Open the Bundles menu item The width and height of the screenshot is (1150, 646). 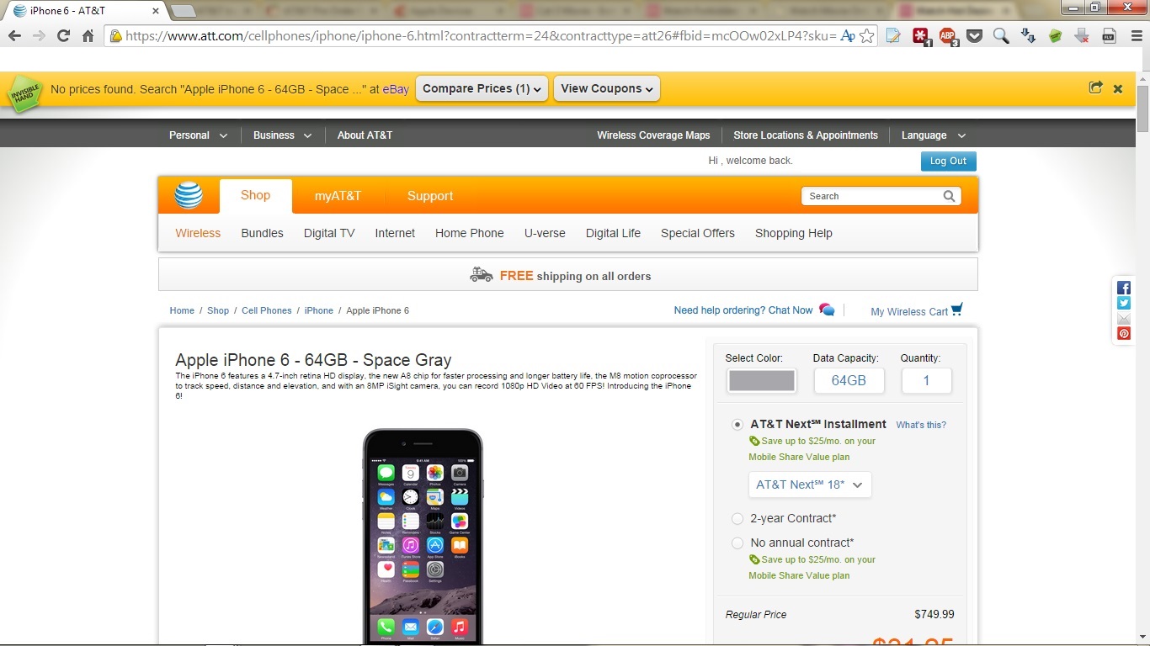click(x=262, y=233)
